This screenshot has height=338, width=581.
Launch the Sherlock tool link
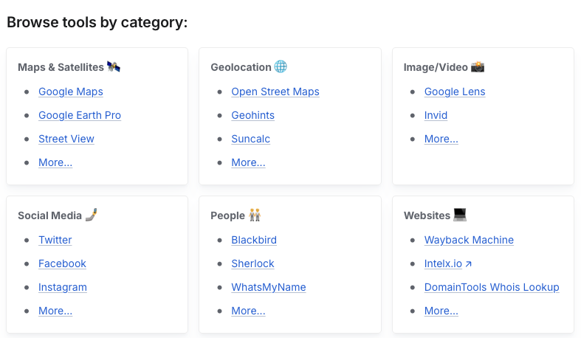click(x=252, y=263)
